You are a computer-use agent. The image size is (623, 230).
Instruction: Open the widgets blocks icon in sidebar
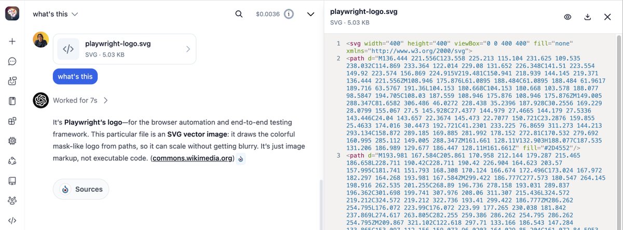pyautogui.click(x=12, y=121)
